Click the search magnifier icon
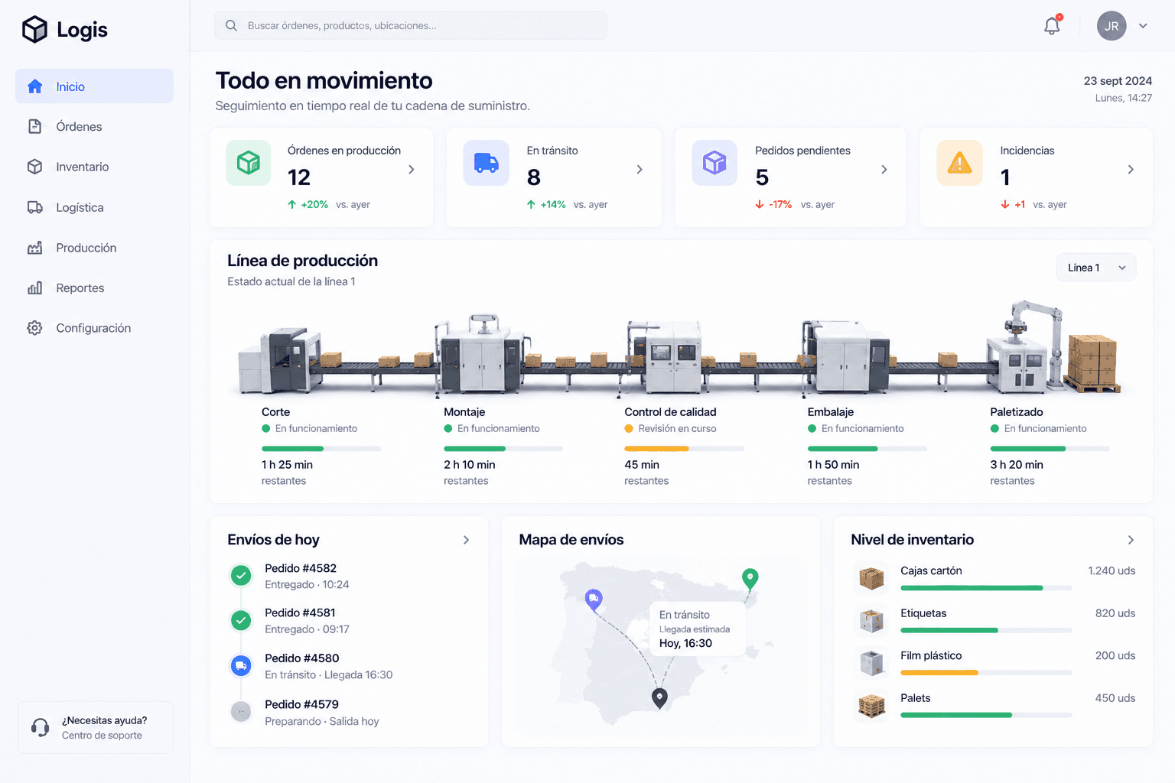 231,25
